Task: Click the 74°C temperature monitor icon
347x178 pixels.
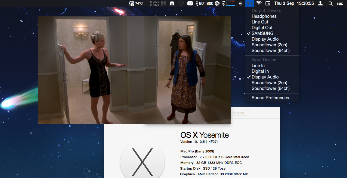Action: pos(136,3)
